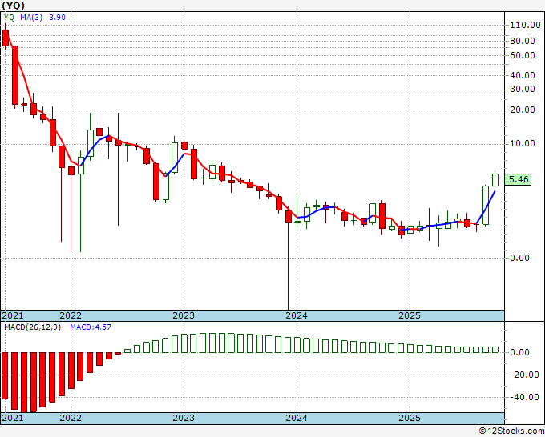The image size is (545, 437).
Task: Select the YQ ticker legend label
Action: click(9, 18)
